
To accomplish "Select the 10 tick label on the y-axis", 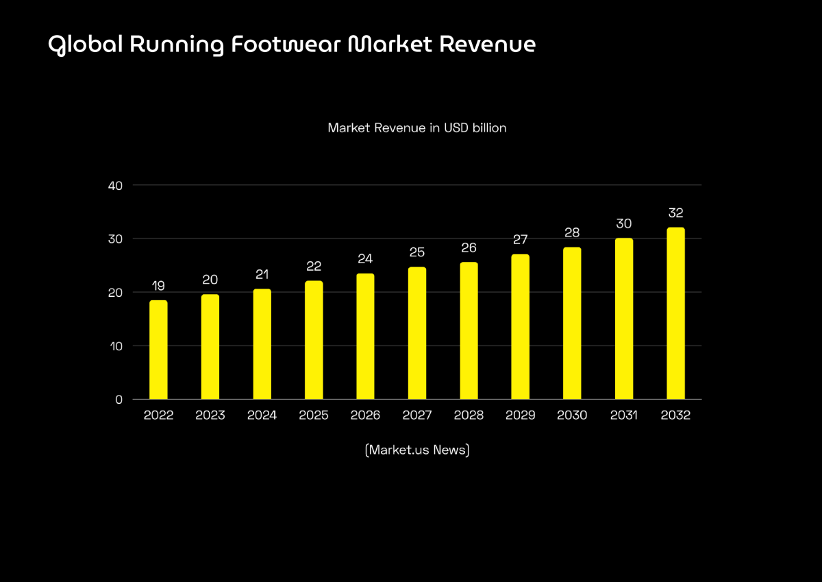I will 115,346.
